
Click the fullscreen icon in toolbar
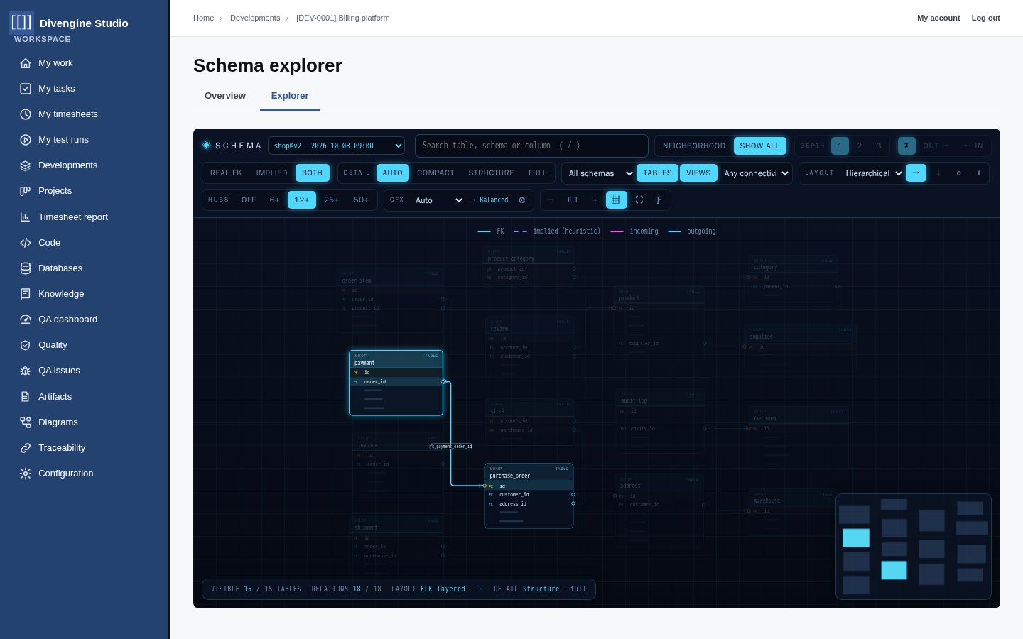(639, 200)
